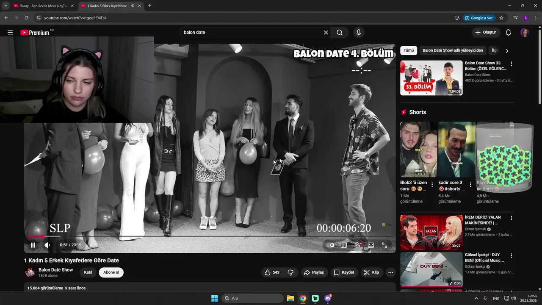542x305 pixels.
Task: Open the Balon Date Show channel name
Action: [x=55, y=270]
